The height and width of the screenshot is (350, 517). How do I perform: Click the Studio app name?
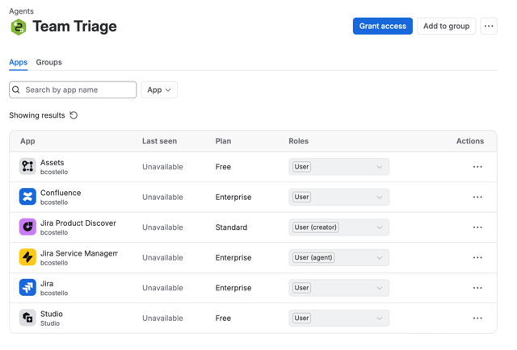(x=52, y=314)
